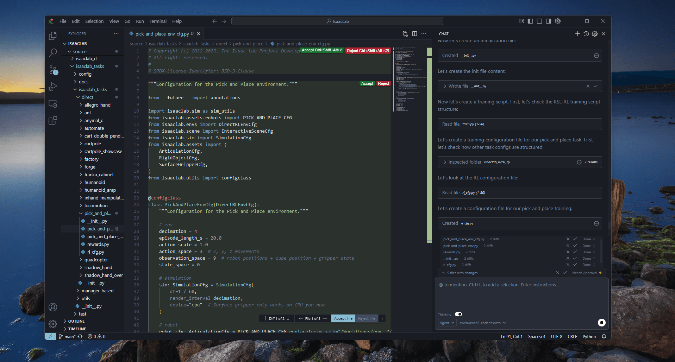This screenshot has width=675, height=362.
Task: Select the pick_and_place_env_cfg.py editor tab
Action: coord(162,34)
